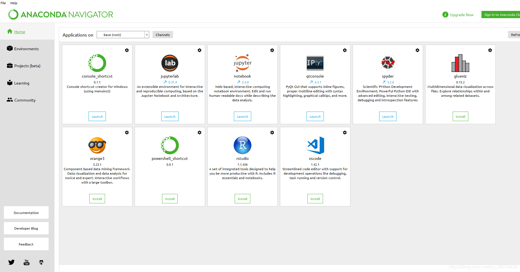Viewport: 520px width, 272px height.
Task: Switch to the Learning tab
Action: [x=27, y=83]
